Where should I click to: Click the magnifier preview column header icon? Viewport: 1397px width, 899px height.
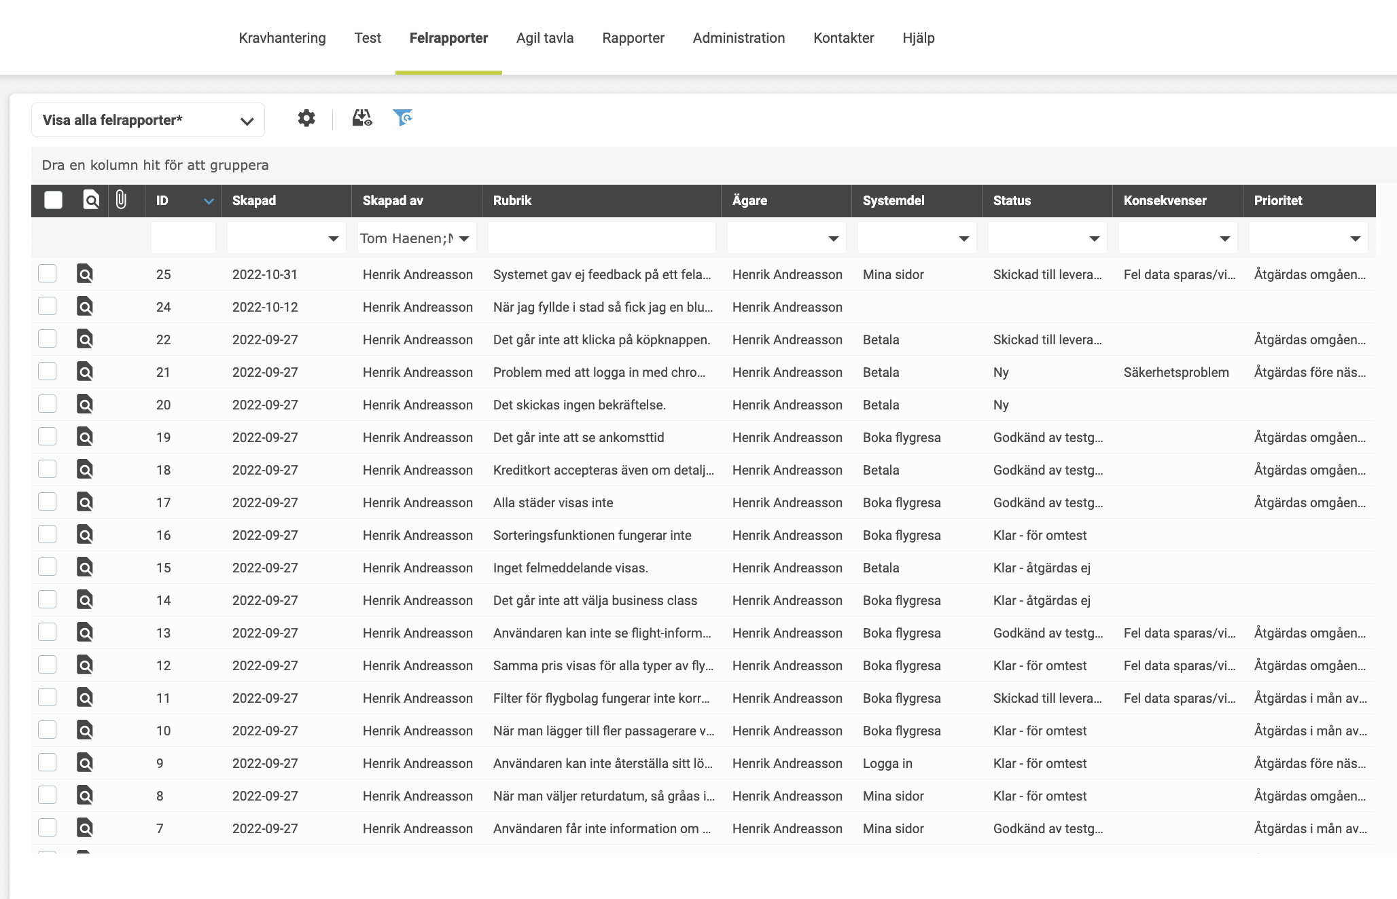coord(91,200)
